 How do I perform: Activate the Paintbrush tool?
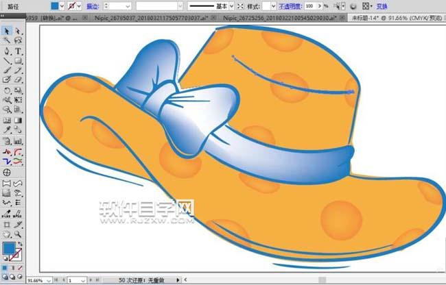[x=7, y=70]
